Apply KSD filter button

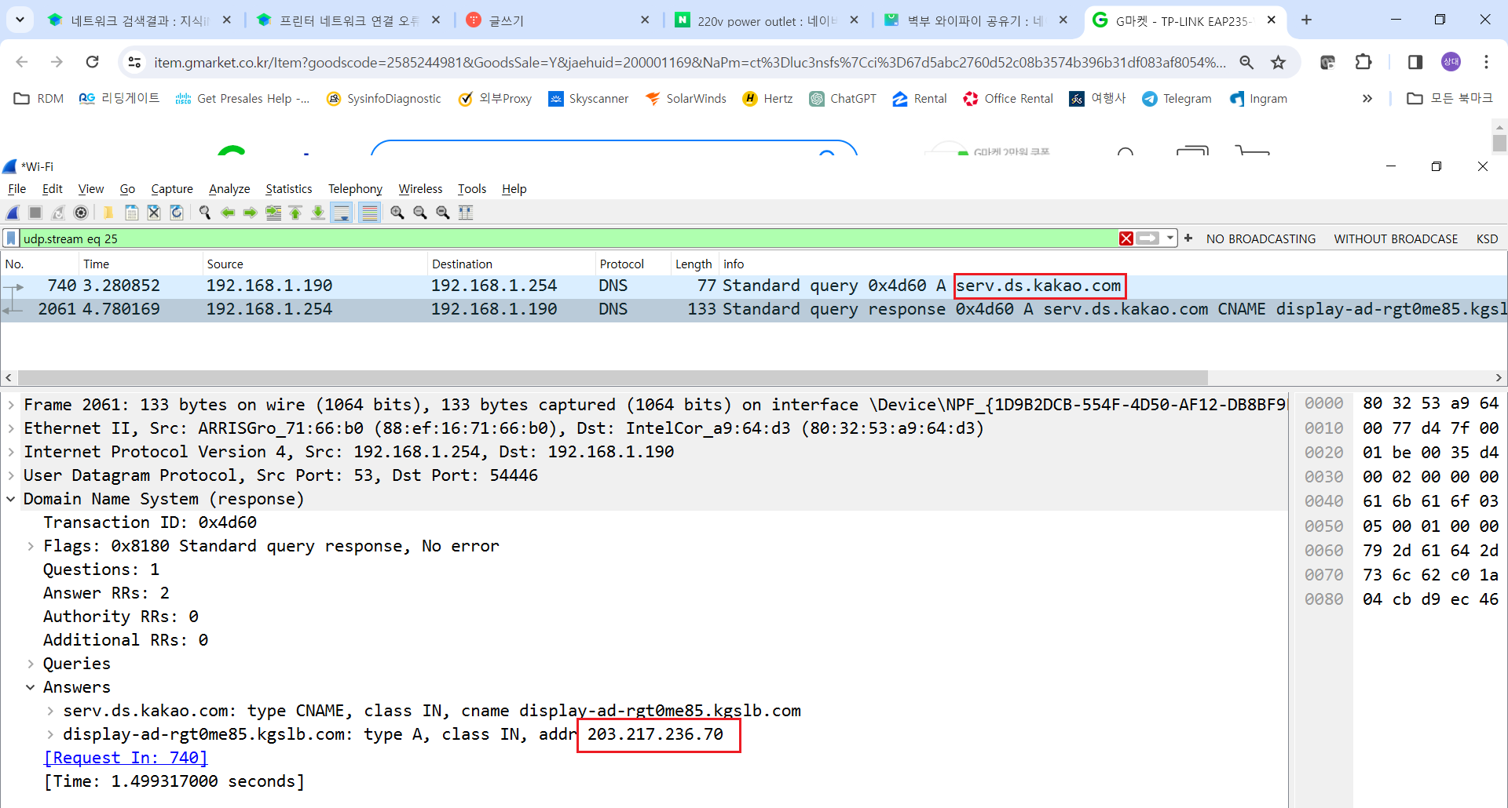point(1487,238)
